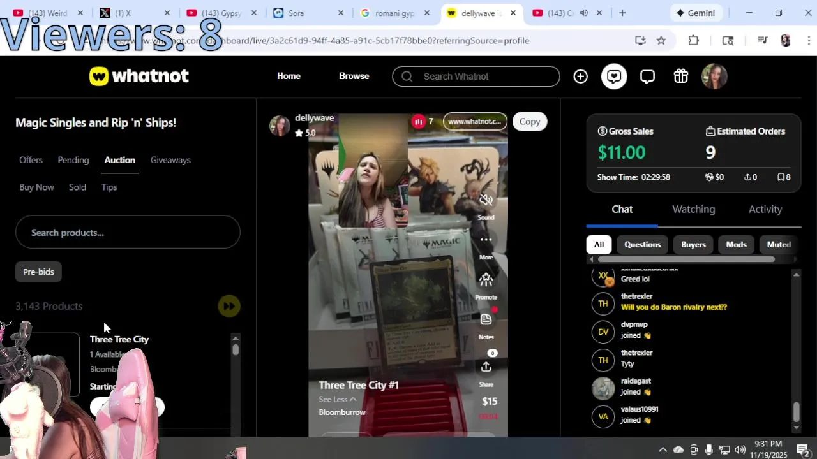Open Browse in navigation
The height and width of the screenshot is (459, 817).
[x=354, y=76]
